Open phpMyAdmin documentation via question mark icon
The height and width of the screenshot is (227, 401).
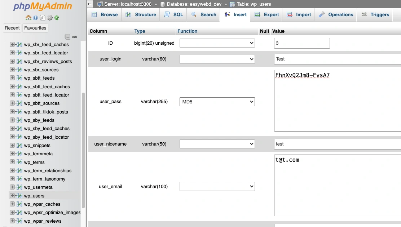pos(35,17)
